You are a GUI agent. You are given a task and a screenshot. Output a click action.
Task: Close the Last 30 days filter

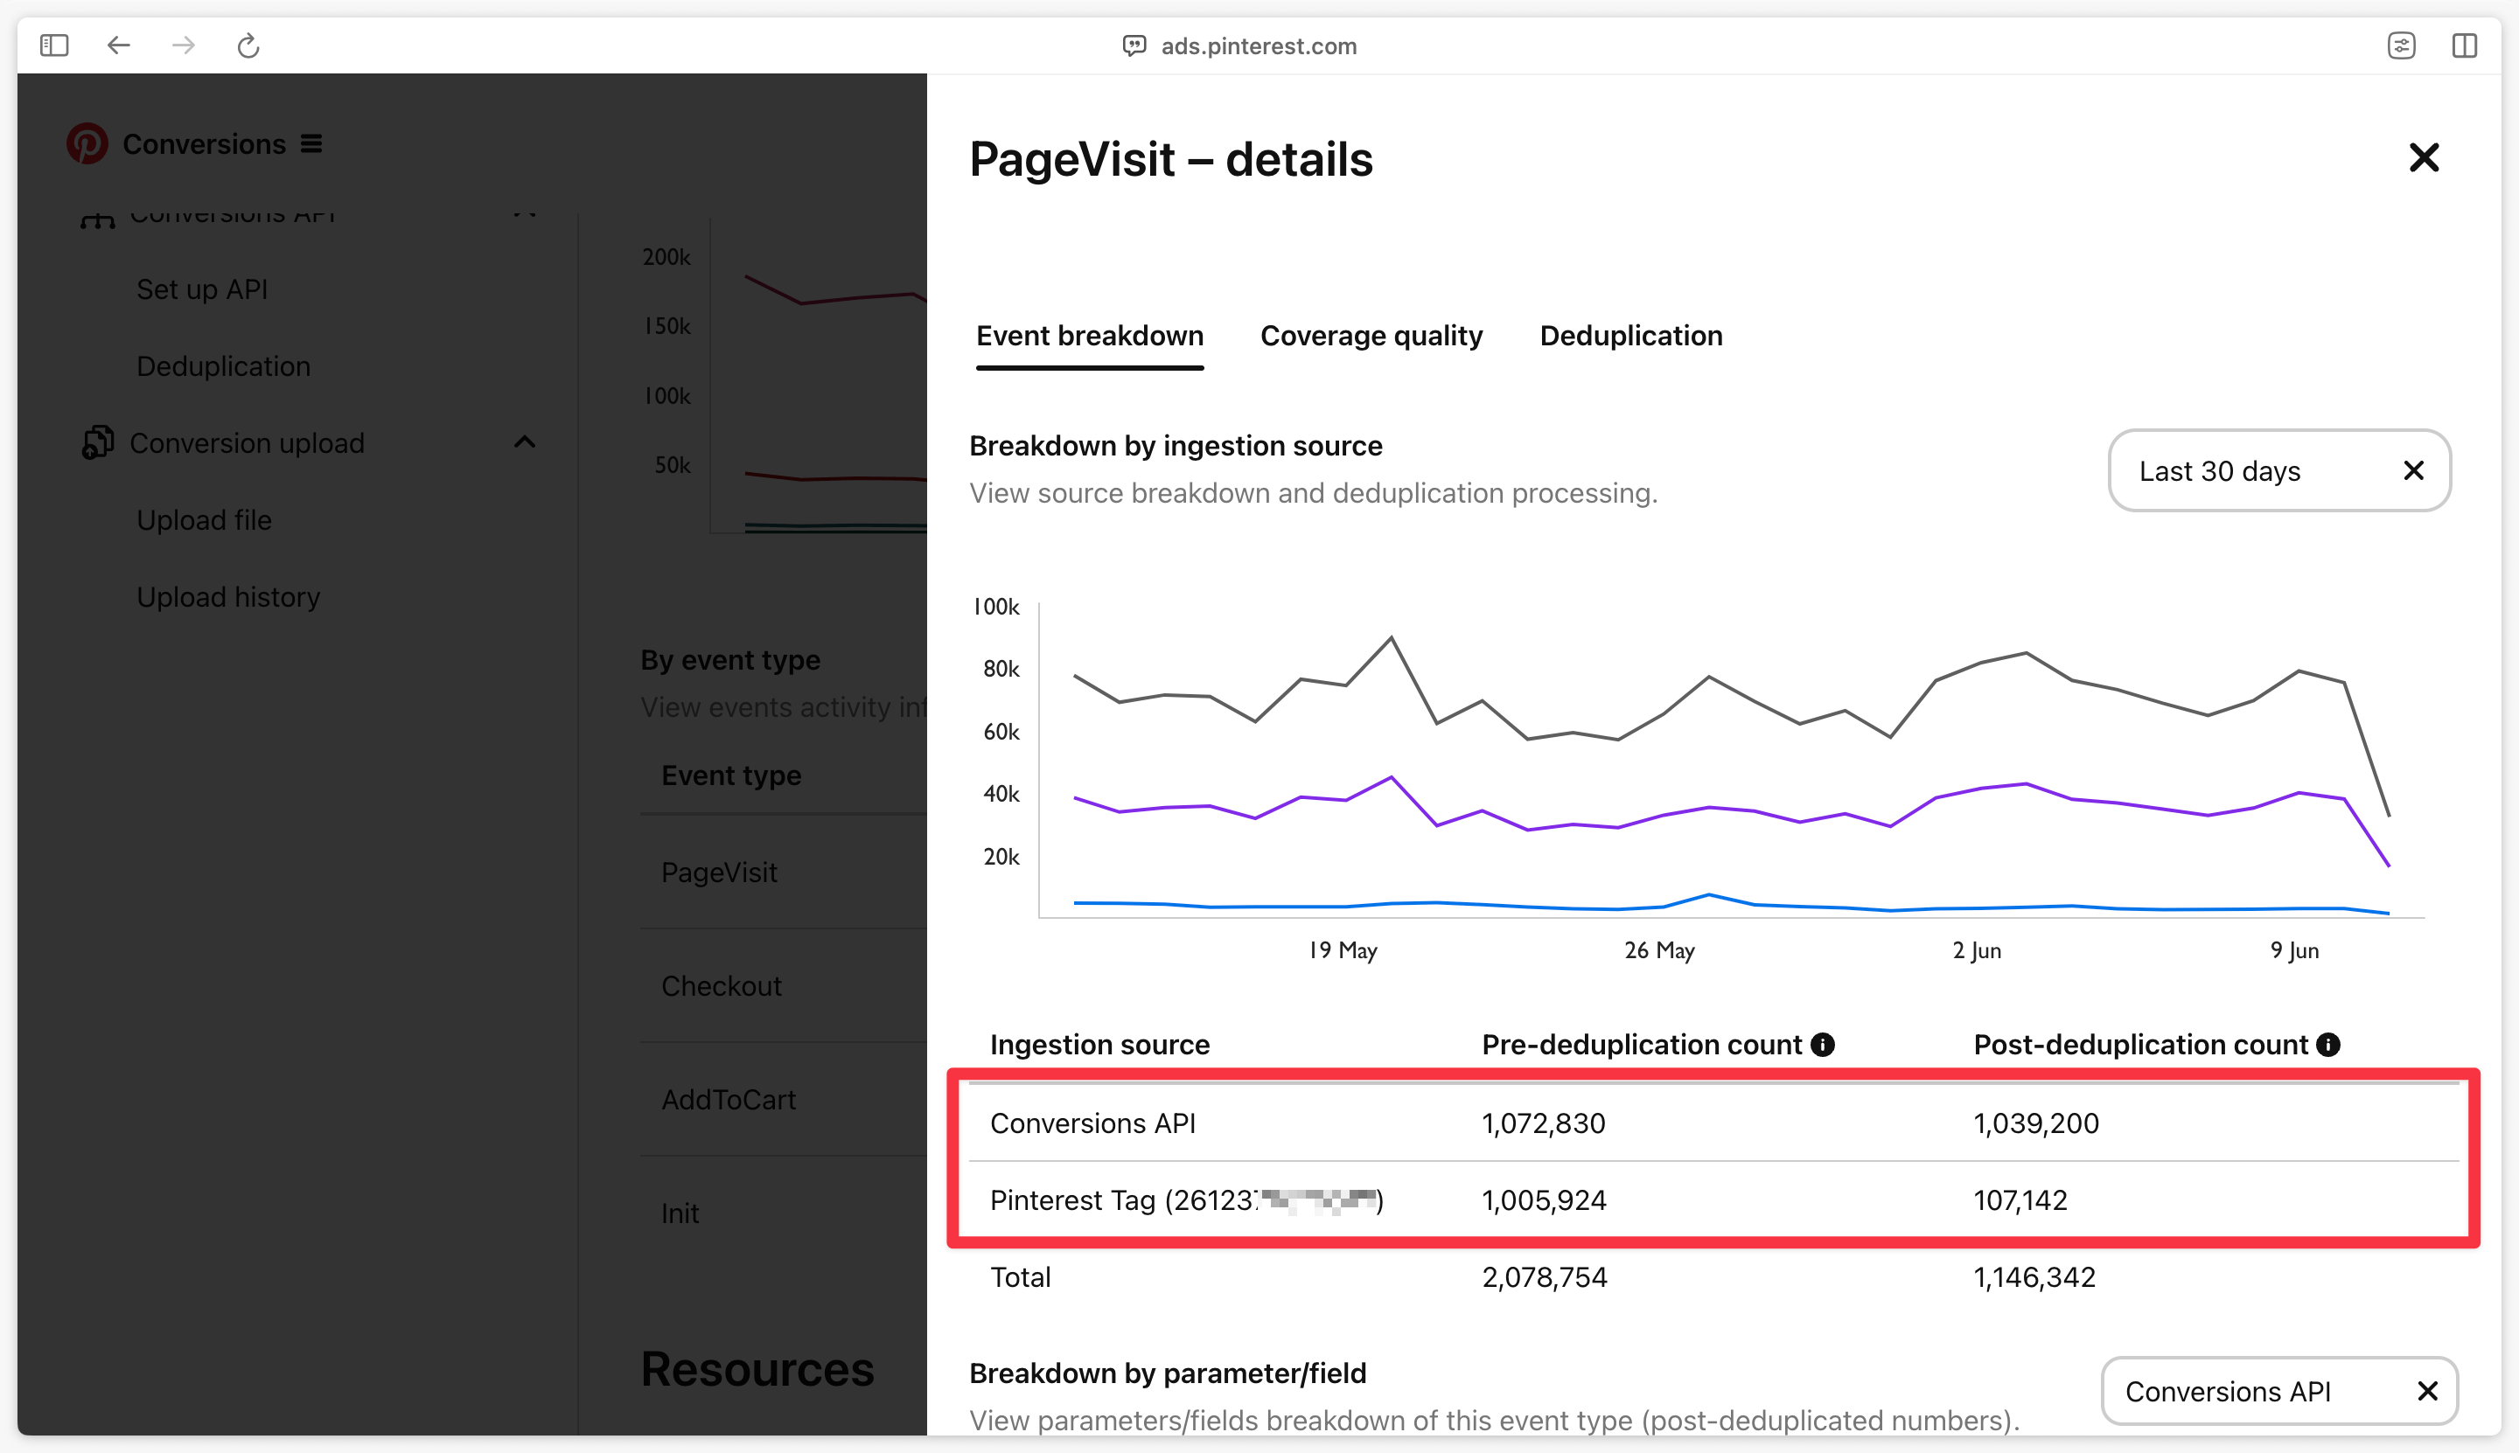click(2413, 469)
